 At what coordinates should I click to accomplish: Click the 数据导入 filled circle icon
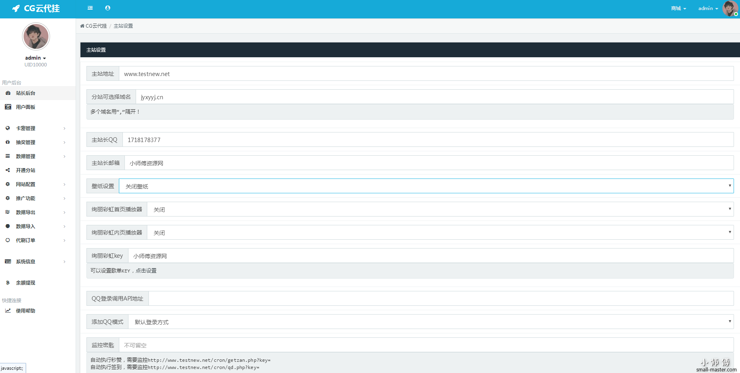[x=8, y=226]
